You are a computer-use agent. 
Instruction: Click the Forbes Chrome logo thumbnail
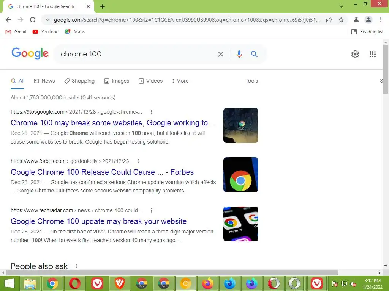point(240,175)
